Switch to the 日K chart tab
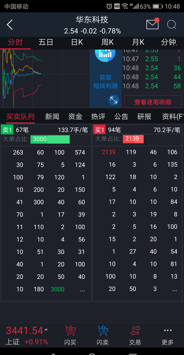This screenshot has width=184, height=355. tap(77, 42)
